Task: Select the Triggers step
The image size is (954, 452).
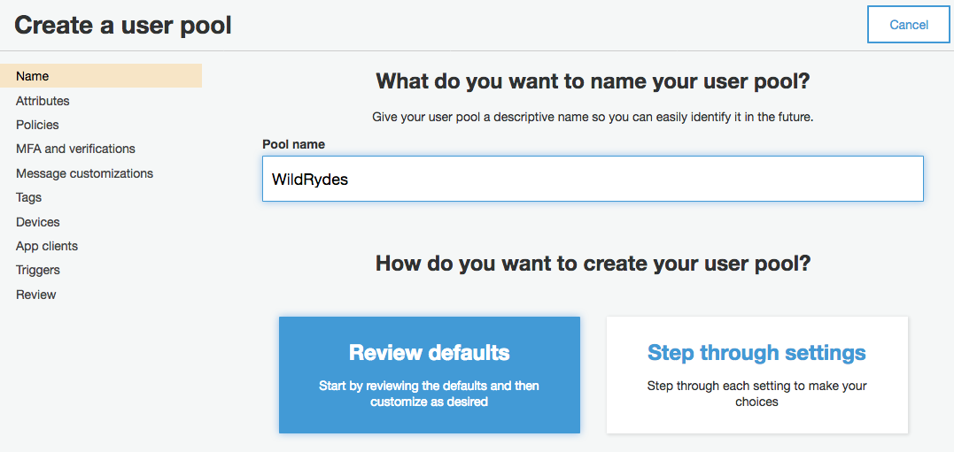Action: [x=38, y=271]
